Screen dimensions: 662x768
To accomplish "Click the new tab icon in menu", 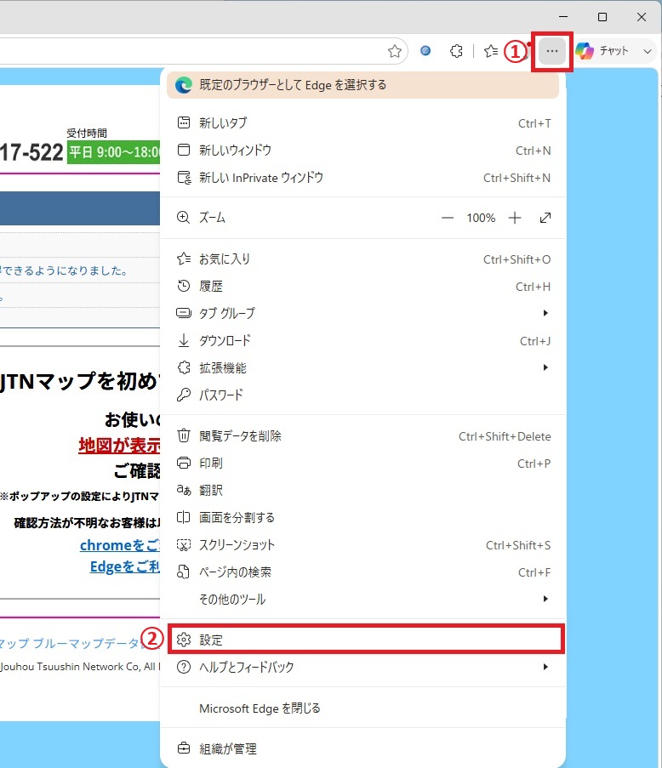I will [x=184, y=122].
